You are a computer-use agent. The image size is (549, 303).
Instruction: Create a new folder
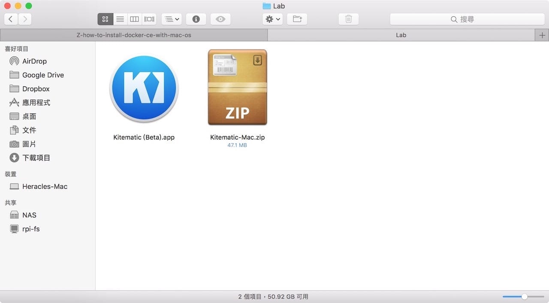pos(297,19)
